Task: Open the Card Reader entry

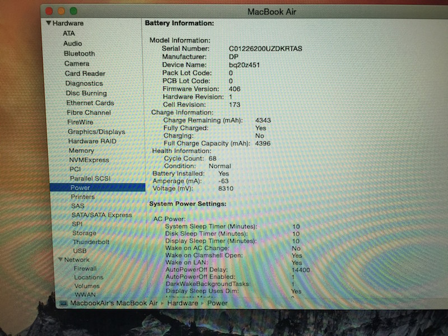Action: coord(85,73)
